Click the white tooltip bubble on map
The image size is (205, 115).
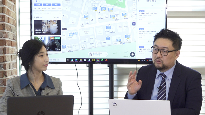pos(118,43)
